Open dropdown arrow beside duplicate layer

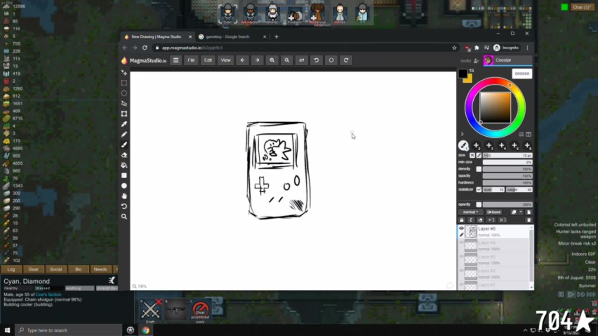pyautogui.click(x=521, y=212)
